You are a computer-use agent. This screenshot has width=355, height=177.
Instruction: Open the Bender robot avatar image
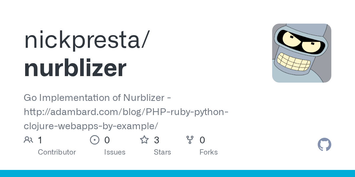301,53
